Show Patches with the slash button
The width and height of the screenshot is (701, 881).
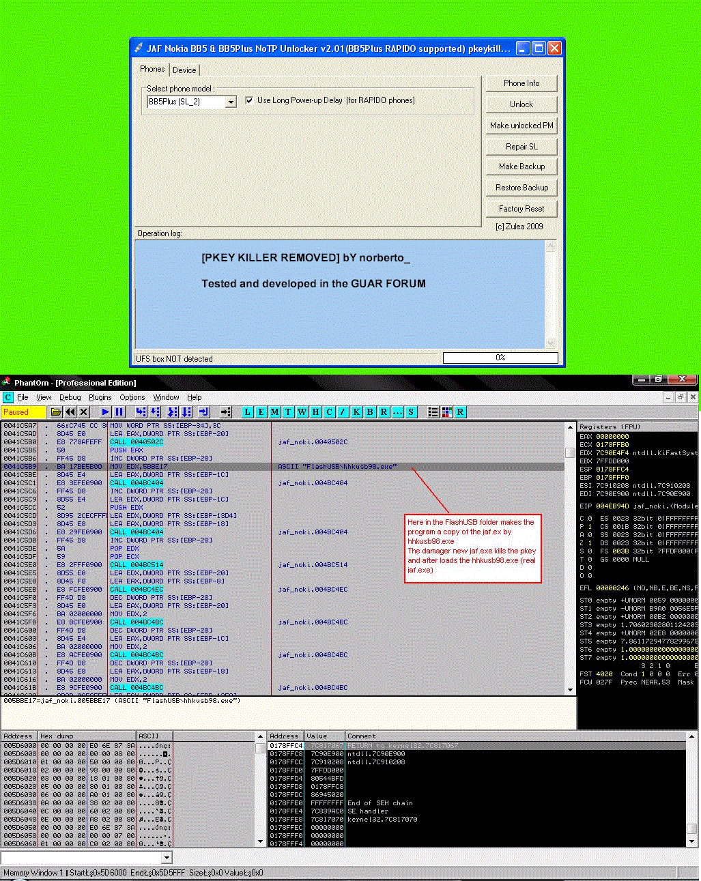tap(343, 412)
